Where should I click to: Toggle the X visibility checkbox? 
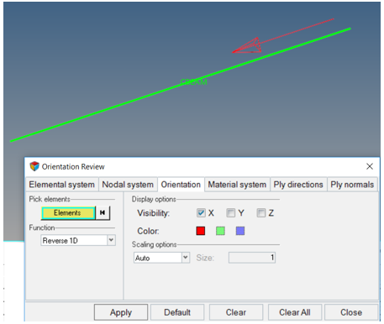point(201,213)
